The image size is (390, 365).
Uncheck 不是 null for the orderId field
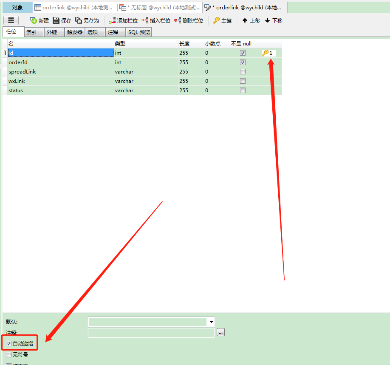point(243,62)
